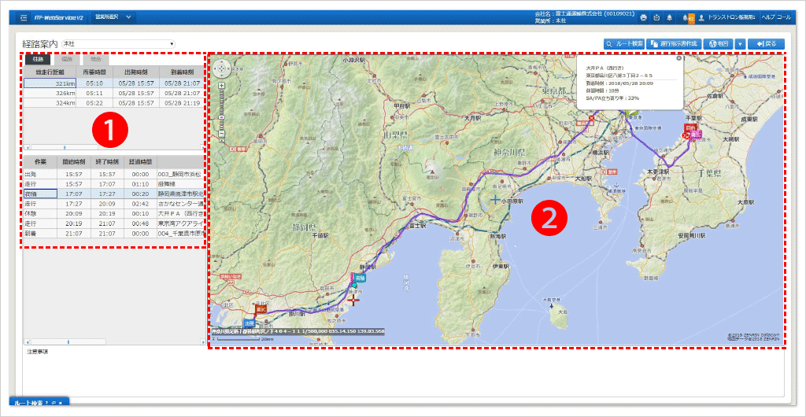Image resolution: width=806 pixels, height=417 pixels.
Task: Click the red 到着 marker near 千葉駅
Action: [x=690, y=127]
